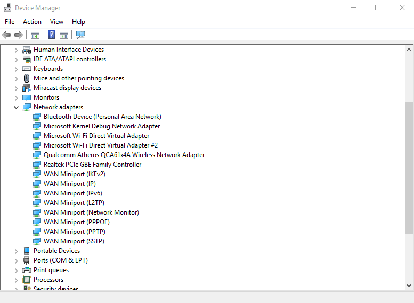The width and height of the screenshot is (414, 303).
Task: Click the Qualcomm Atheros adapter icon
Action: tap(37, 155)
